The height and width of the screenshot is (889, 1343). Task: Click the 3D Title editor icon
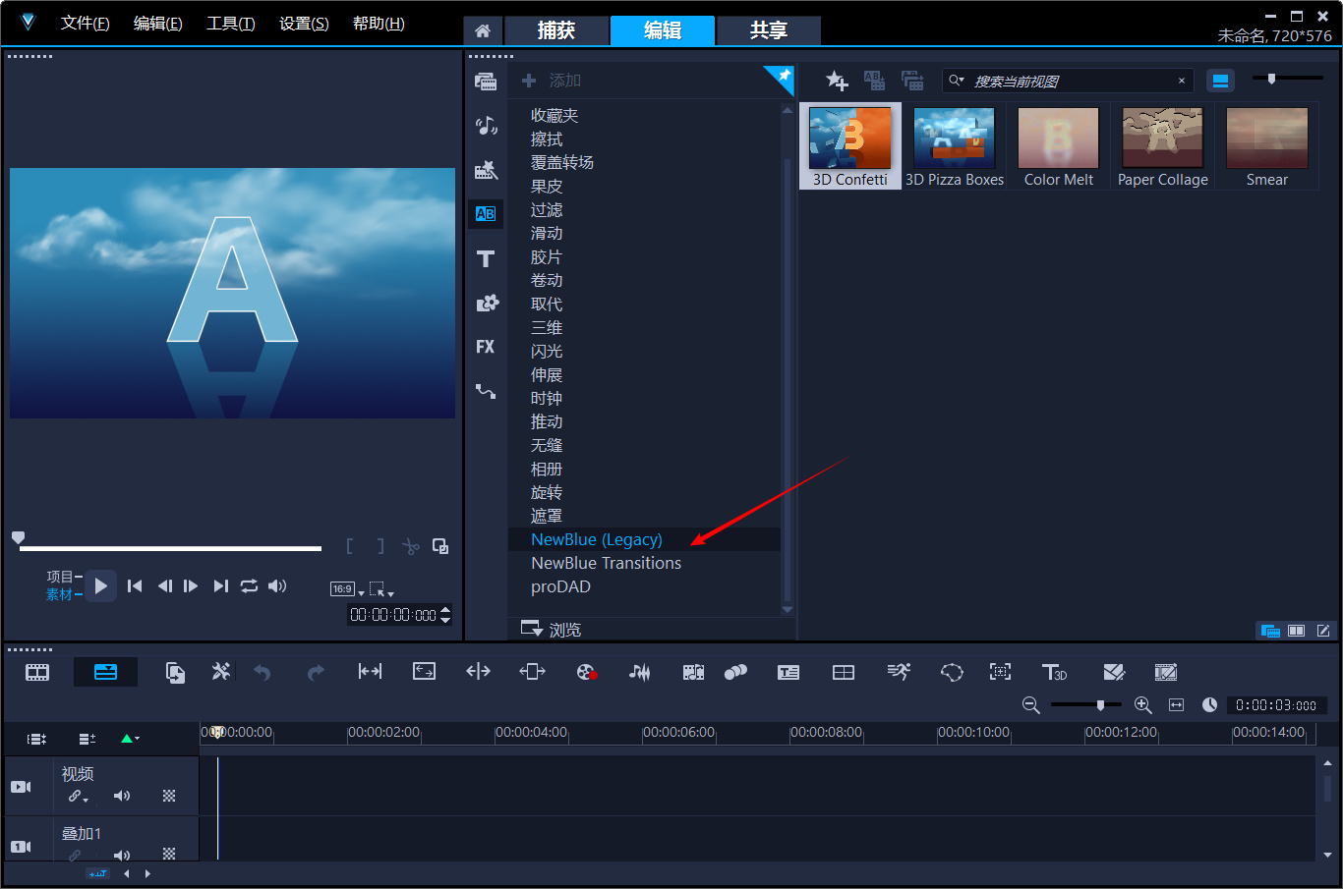[1054, 672]
